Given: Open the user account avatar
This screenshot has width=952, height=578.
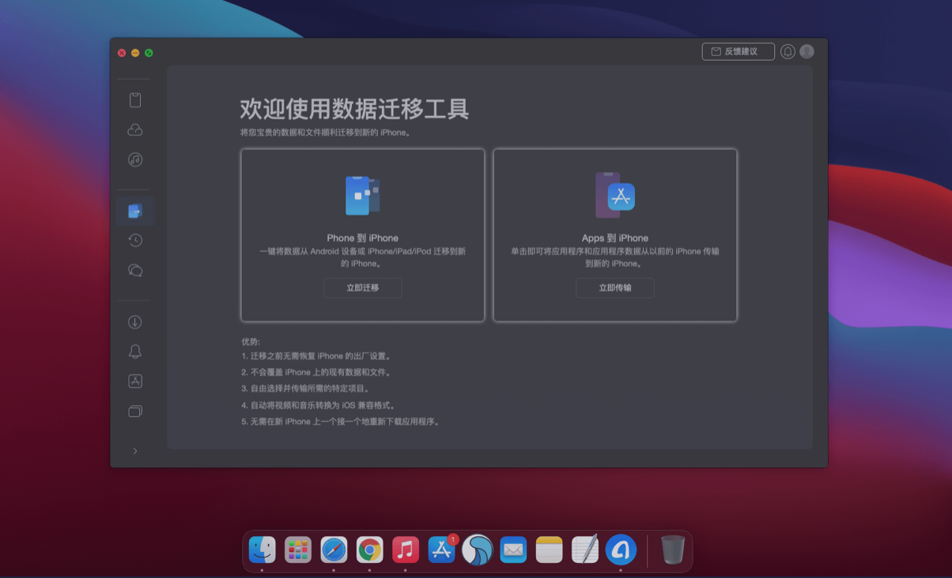Looking at the screenshot, I should pyautogui.click(x=807, y=51).
